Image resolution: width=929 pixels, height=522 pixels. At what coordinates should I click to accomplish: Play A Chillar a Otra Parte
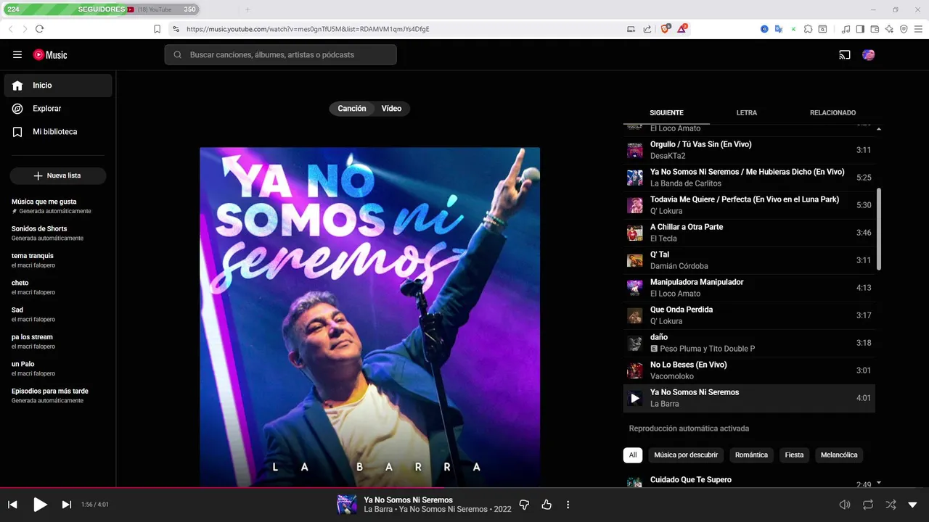click(x=749, y=233)
